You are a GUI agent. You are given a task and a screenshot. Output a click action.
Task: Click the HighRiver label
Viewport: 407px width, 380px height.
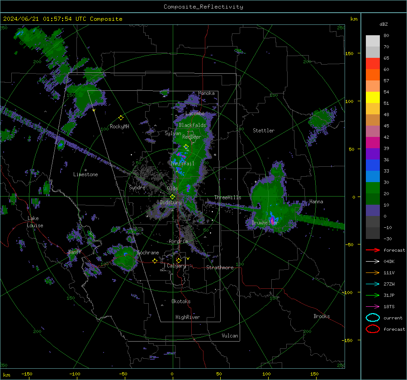[x=188, y=317]
